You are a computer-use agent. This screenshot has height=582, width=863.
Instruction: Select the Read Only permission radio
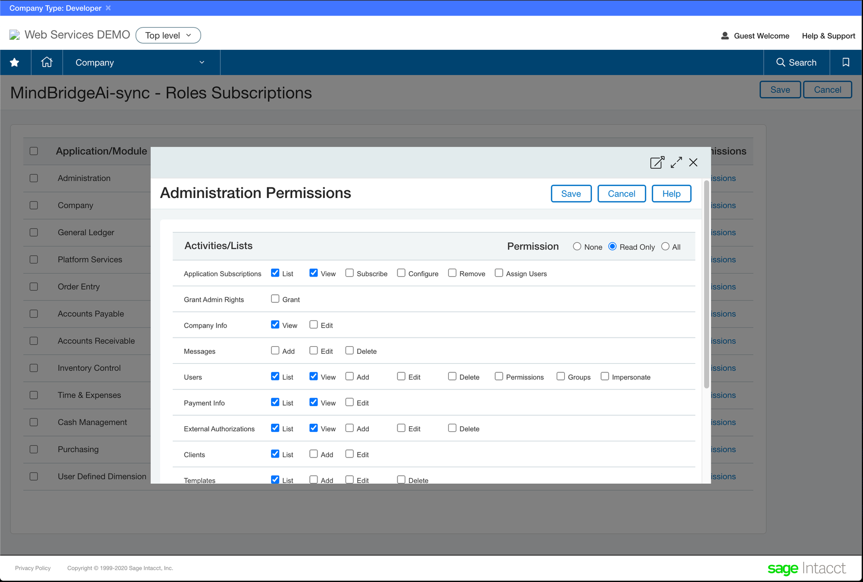(x=612, y=246)
